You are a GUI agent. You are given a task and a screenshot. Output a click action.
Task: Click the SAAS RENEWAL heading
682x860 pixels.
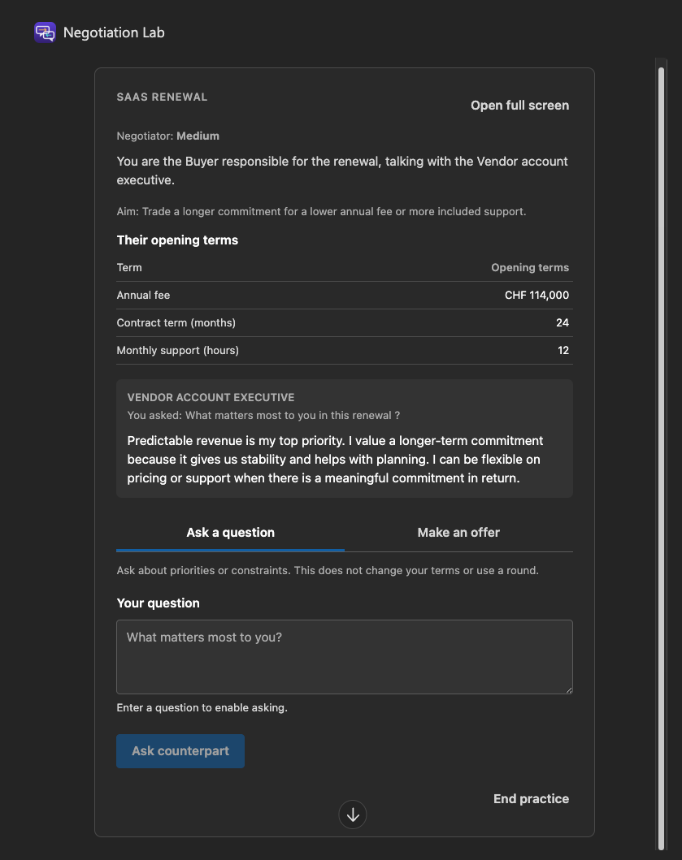point(162,97)
